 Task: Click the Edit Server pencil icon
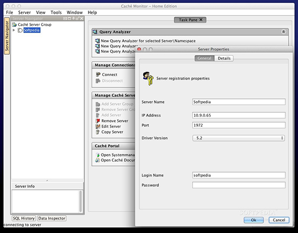click(98, 126)
